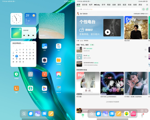Open the Gallery icon in the left home dock
Screen dimensions: 150x120
click(x=37, y=113)
